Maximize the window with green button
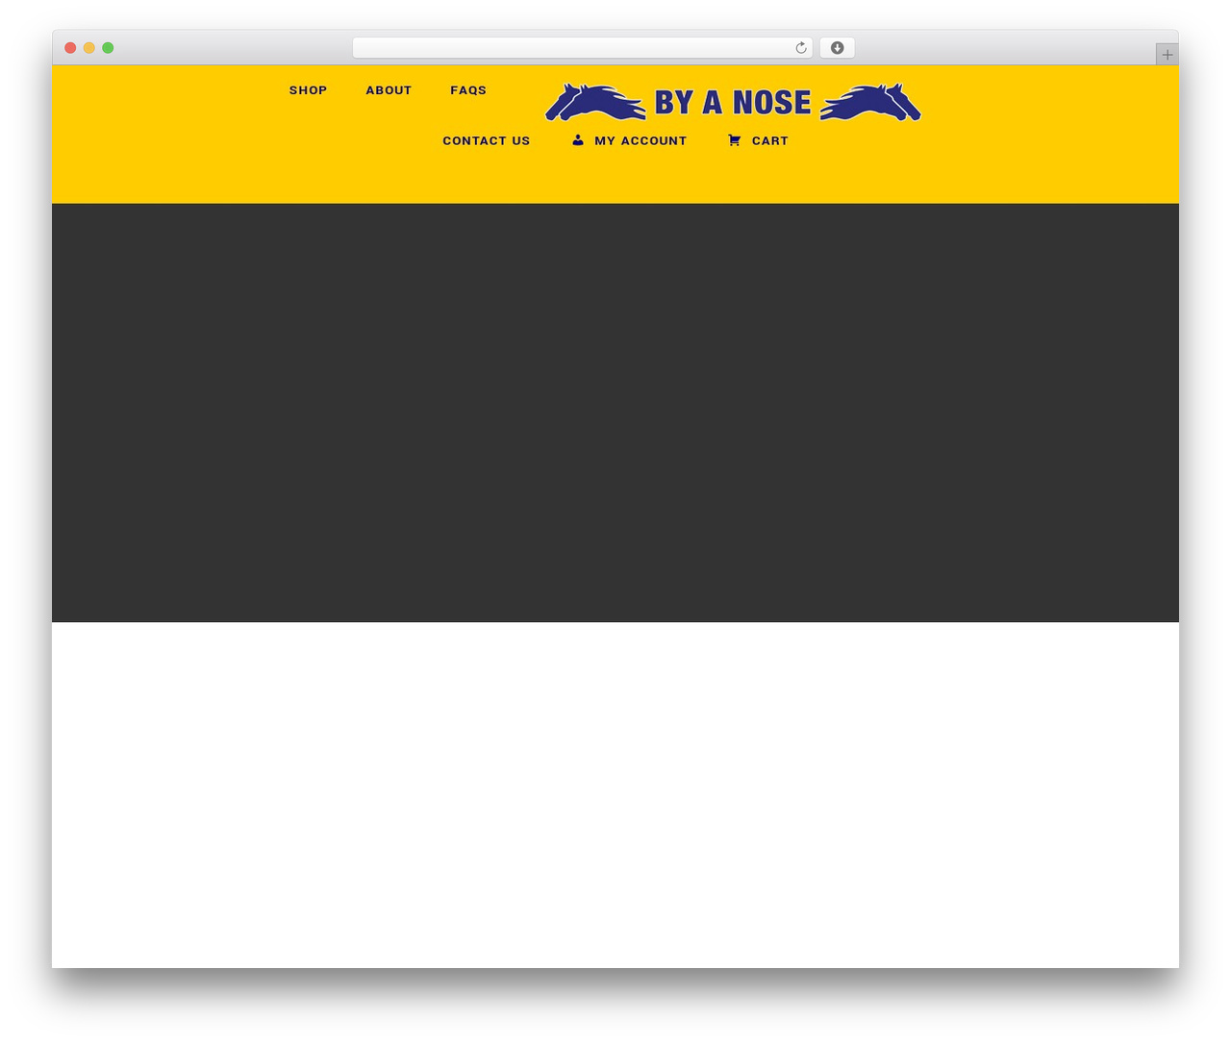Image resolution: width=1231 pixels, height=1042 pixels. click(108, 48)
